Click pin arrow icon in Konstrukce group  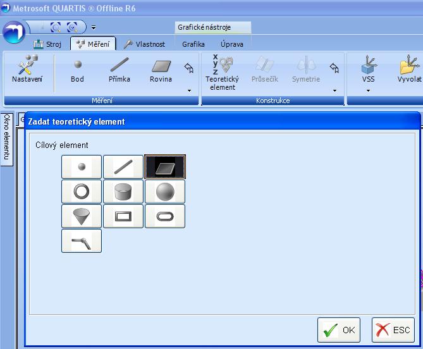[x=334, y=68]
